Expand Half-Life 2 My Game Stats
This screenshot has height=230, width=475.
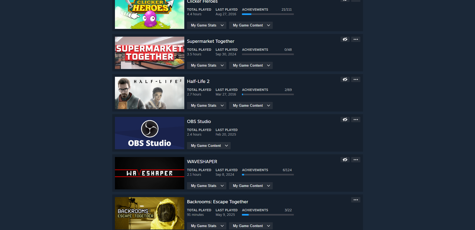click(207, 105)
